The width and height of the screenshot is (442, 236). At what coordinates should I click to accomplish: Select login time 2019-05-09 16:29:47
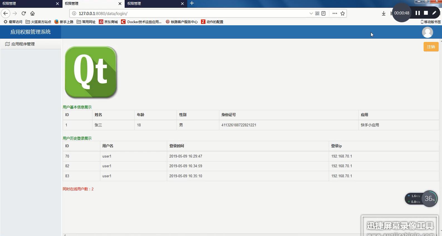pos(186,156)
